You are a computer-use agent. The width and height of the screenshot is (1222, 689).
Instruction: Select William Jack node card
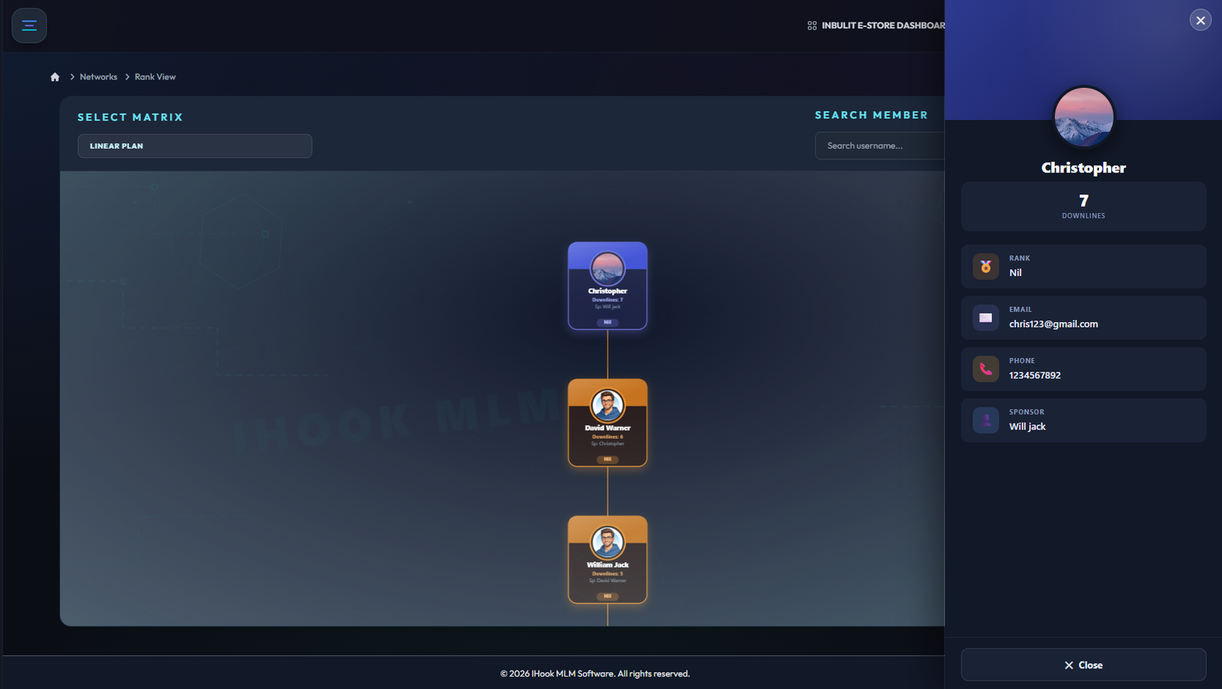[x=608, y=560]
